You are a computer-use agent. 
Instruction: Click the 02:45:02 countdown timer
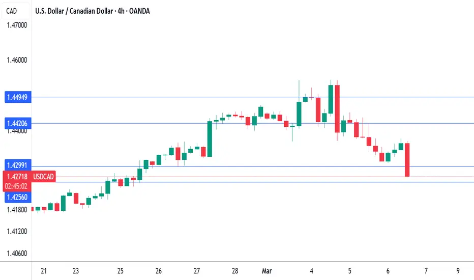pos(17,186)
